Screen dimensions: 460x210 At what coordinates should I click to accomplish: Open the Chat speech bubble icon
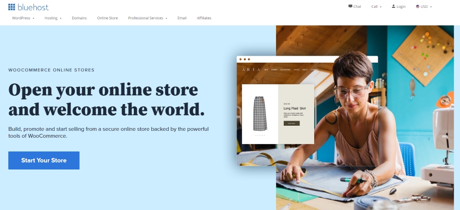point(350,6)
